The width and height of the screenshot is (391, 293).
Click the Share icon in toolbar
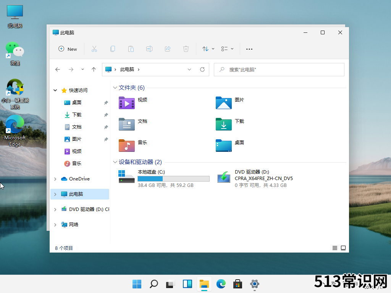(x=168, y=49)
